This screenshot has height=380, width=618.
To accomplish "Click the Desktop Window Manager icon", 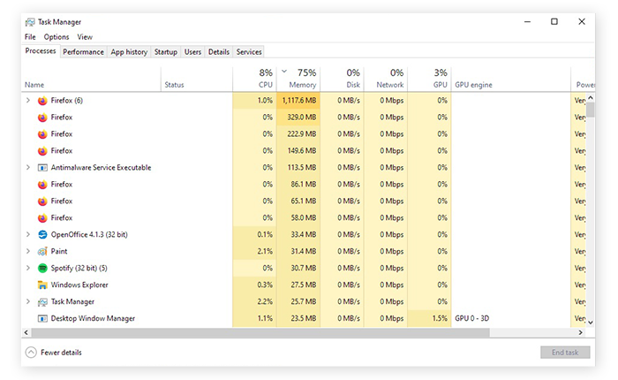I will pyautogui.click(x=42, y=318).
